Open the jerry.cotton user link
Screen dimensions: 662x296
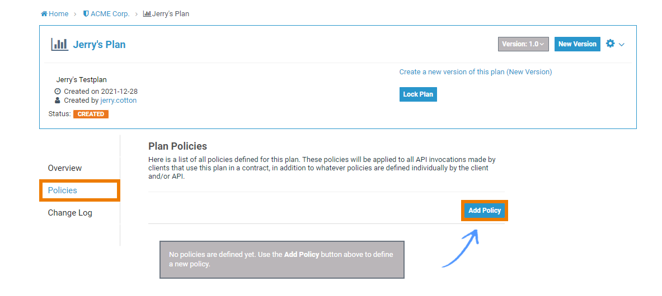119,101
